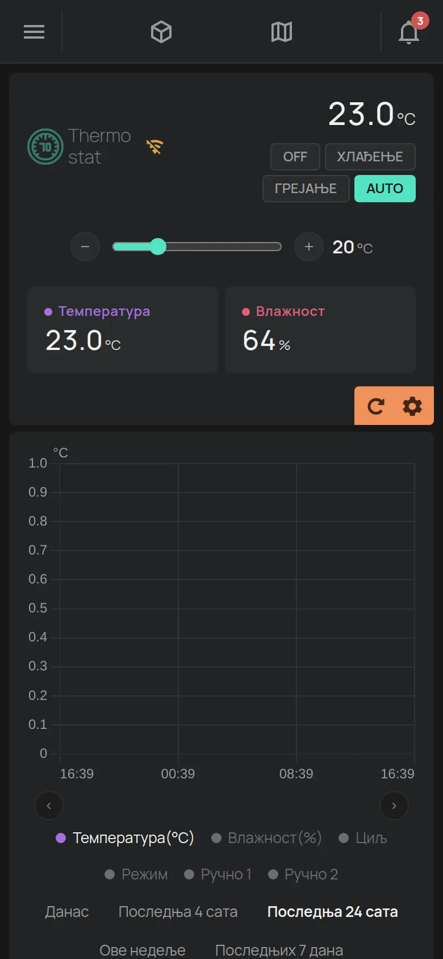Toggle Режим chart series
443x959 pixels.
pyautogui.click(x=136, y=874)
